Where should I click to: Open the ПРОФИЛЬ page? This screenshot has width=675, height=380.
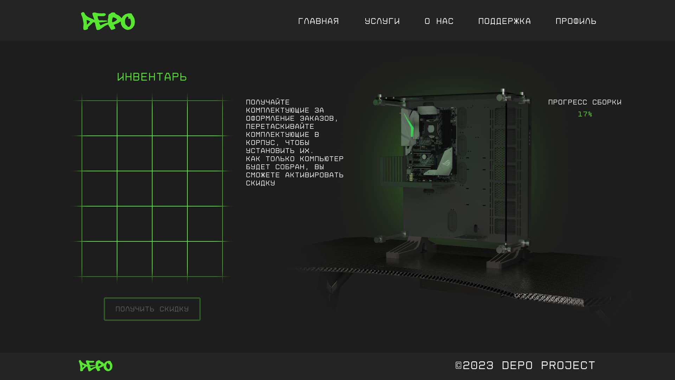tap(576, 21)
